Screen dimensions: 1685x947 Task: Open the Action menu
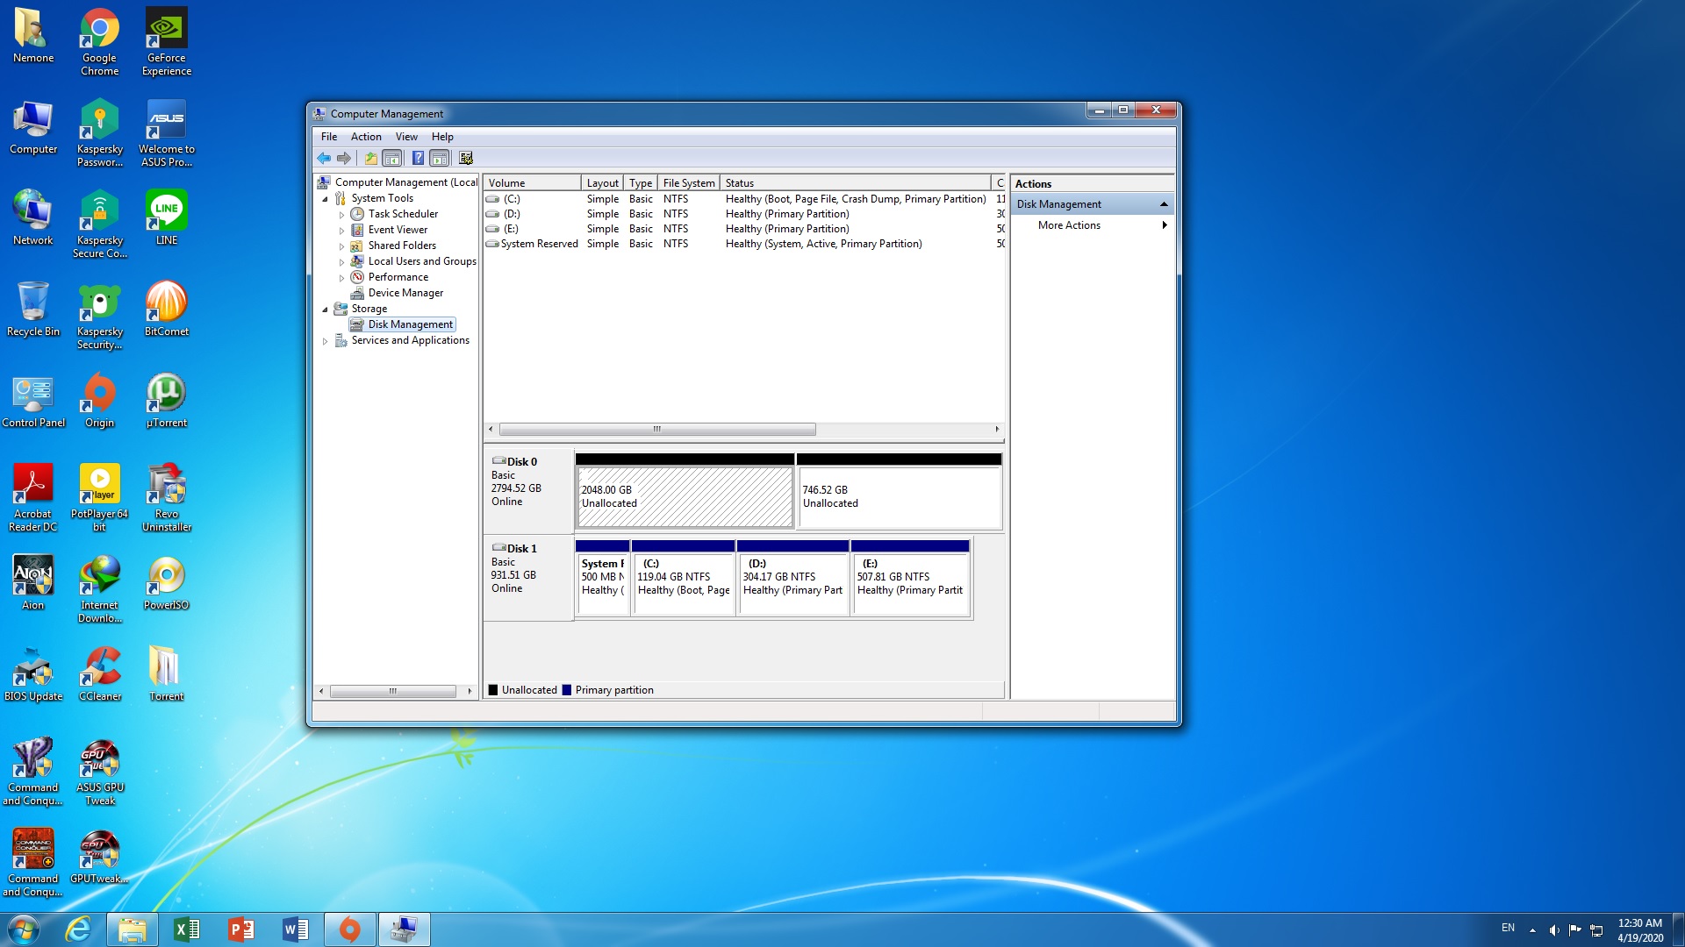[365, 137]
